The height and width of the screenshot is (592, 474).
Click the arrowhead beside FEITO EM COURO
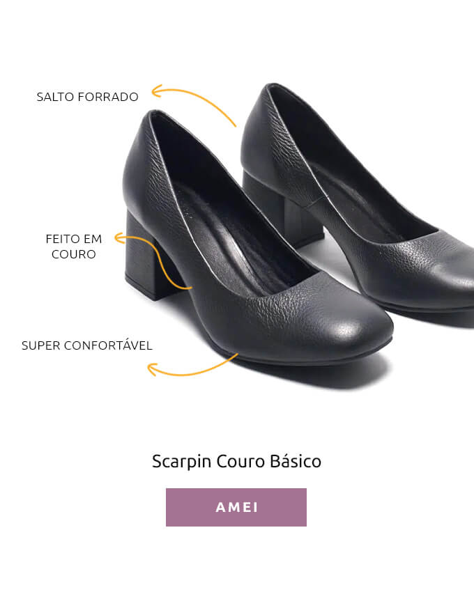point(119,238)
